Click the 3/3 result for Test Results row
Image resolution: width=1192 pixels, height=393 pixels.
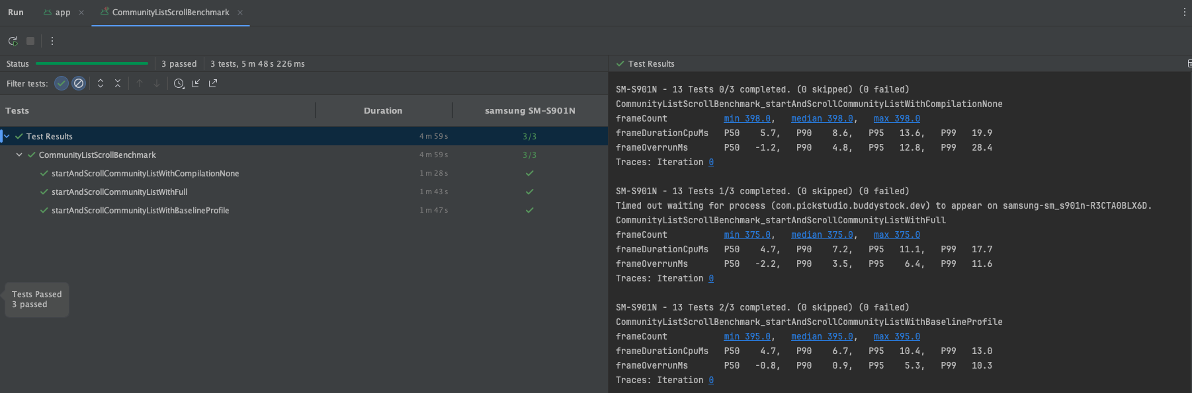[530, 136]
